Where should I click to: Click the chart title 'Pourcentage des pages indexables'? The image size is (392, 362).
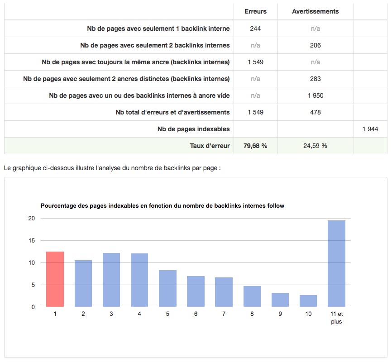[x=163, y=206]
